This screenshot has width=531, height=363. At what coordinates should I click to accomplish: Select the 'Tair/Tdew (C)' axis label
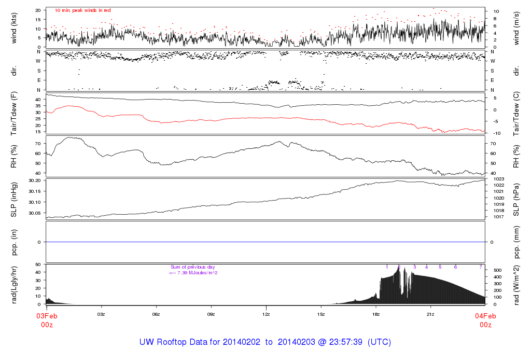coord(516,113)
